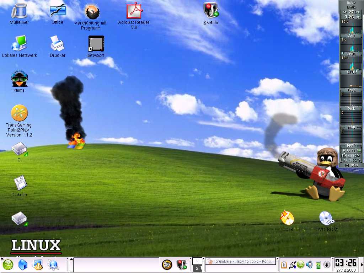Screen dimensions: 364x273
Task: Click the Disk panel label in gkrellm
Action: pyautogui.click(x=351, y=108)
